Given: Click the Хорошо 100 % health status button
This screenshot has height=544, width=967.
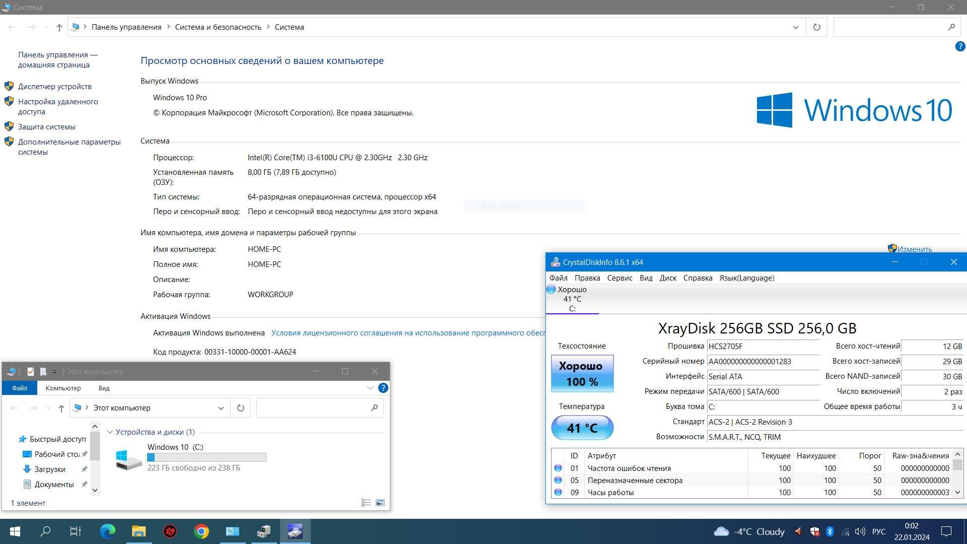Looking at the screenshot, I should pyautogui.click(x=582, y=374).
